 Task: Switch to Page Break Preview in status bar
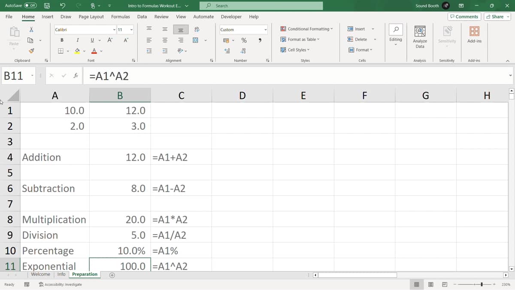pos(445,284)
